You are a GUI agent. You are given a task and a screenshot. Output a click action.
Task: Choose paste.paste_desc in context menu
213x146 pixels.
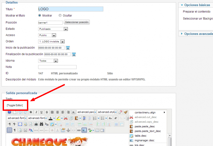pyautogui.click(x=148, y=126)
